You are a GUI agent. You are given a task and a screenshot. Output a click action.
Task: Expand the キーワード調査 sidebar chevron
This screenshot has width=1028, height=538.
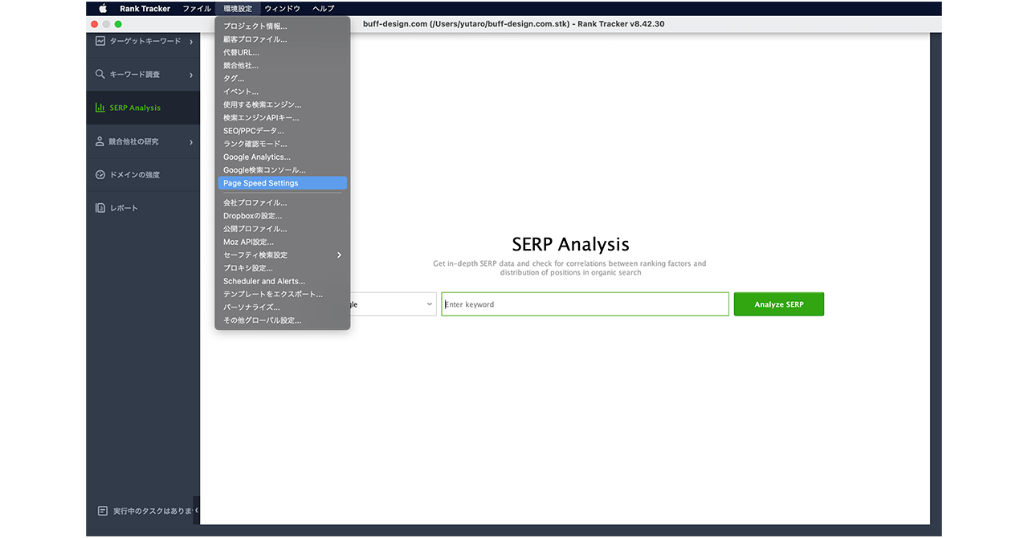191,75
